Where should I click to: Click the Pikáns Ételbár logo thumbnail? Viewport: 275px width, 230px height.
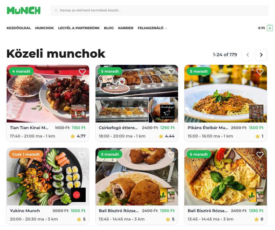coord(256,112)
